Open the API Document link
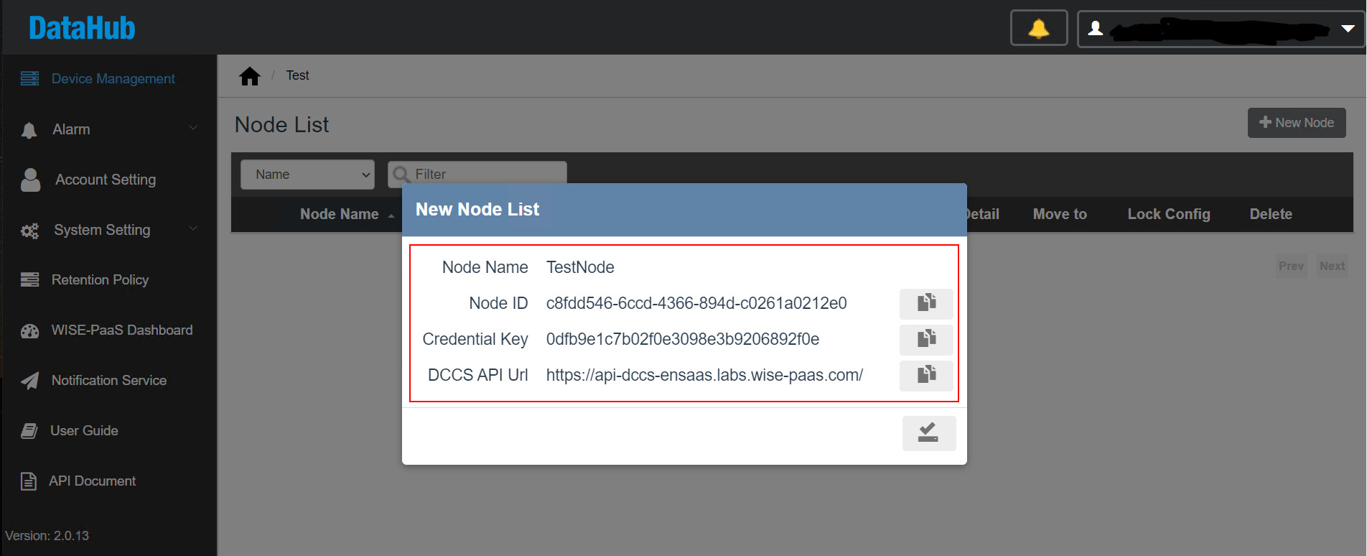 click(x=92, y=481)
